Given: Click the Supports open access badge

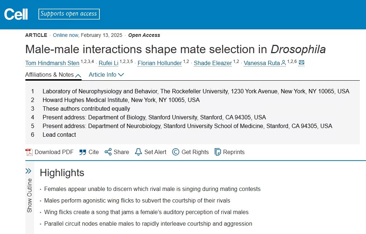Looking at the screenshot, I should point(69,14).
